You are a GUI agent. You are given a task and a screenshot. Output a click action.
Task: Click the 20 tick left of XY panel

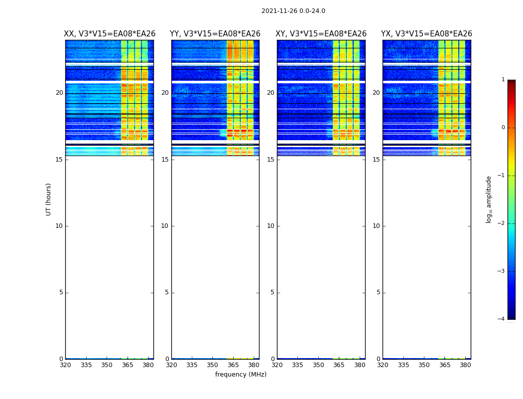(270, 93)
